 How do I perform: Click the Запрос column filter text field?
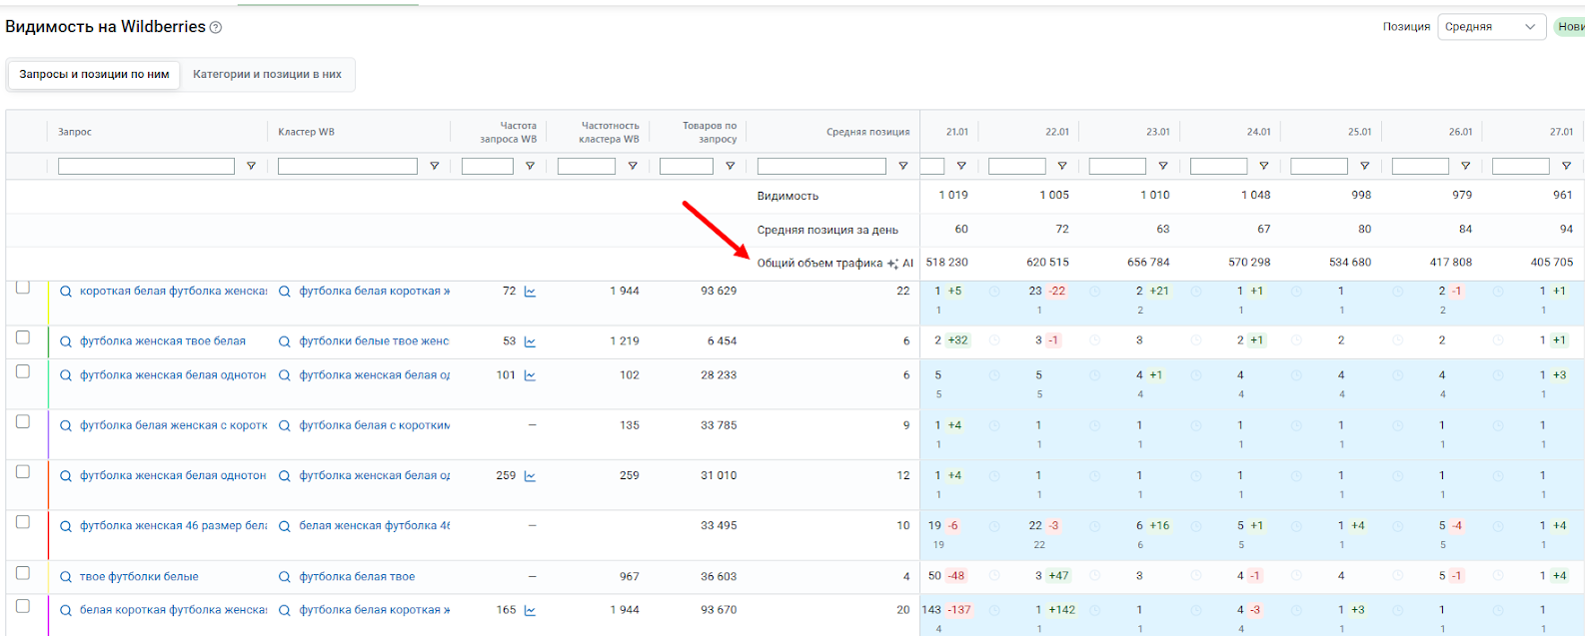(146, 167)
